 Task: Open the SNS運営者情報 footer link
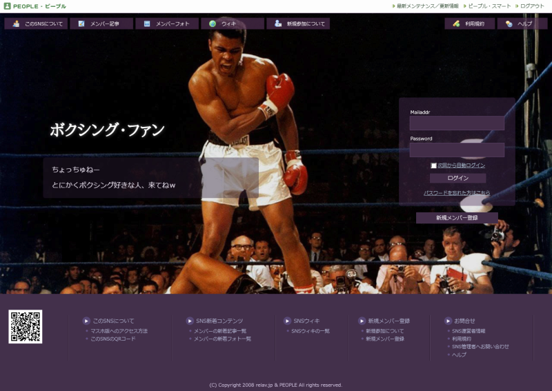[x=469, y=331]
